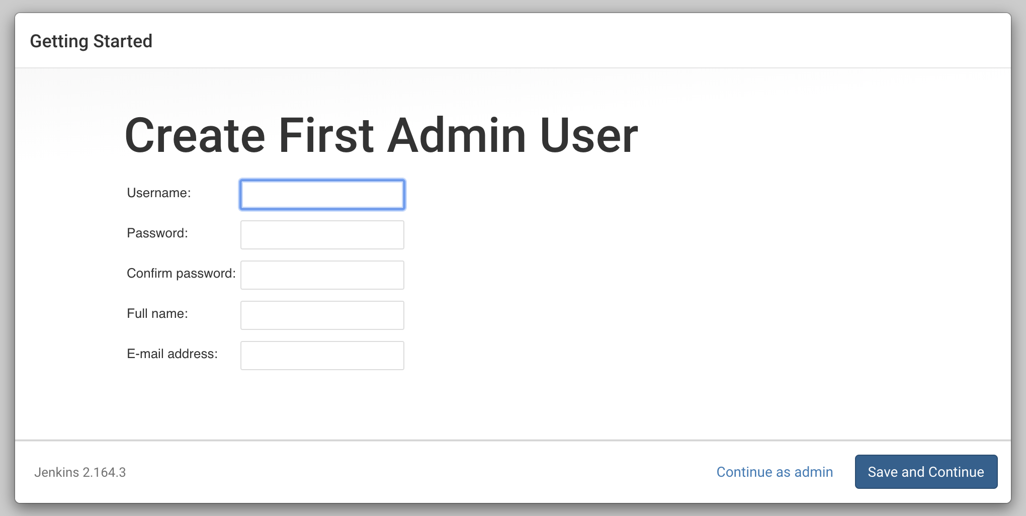The width and height of the screenshot is (1026, 516).
Task: Place cursor in the blue-highlighted Username box
Action: tap(322, 195)
